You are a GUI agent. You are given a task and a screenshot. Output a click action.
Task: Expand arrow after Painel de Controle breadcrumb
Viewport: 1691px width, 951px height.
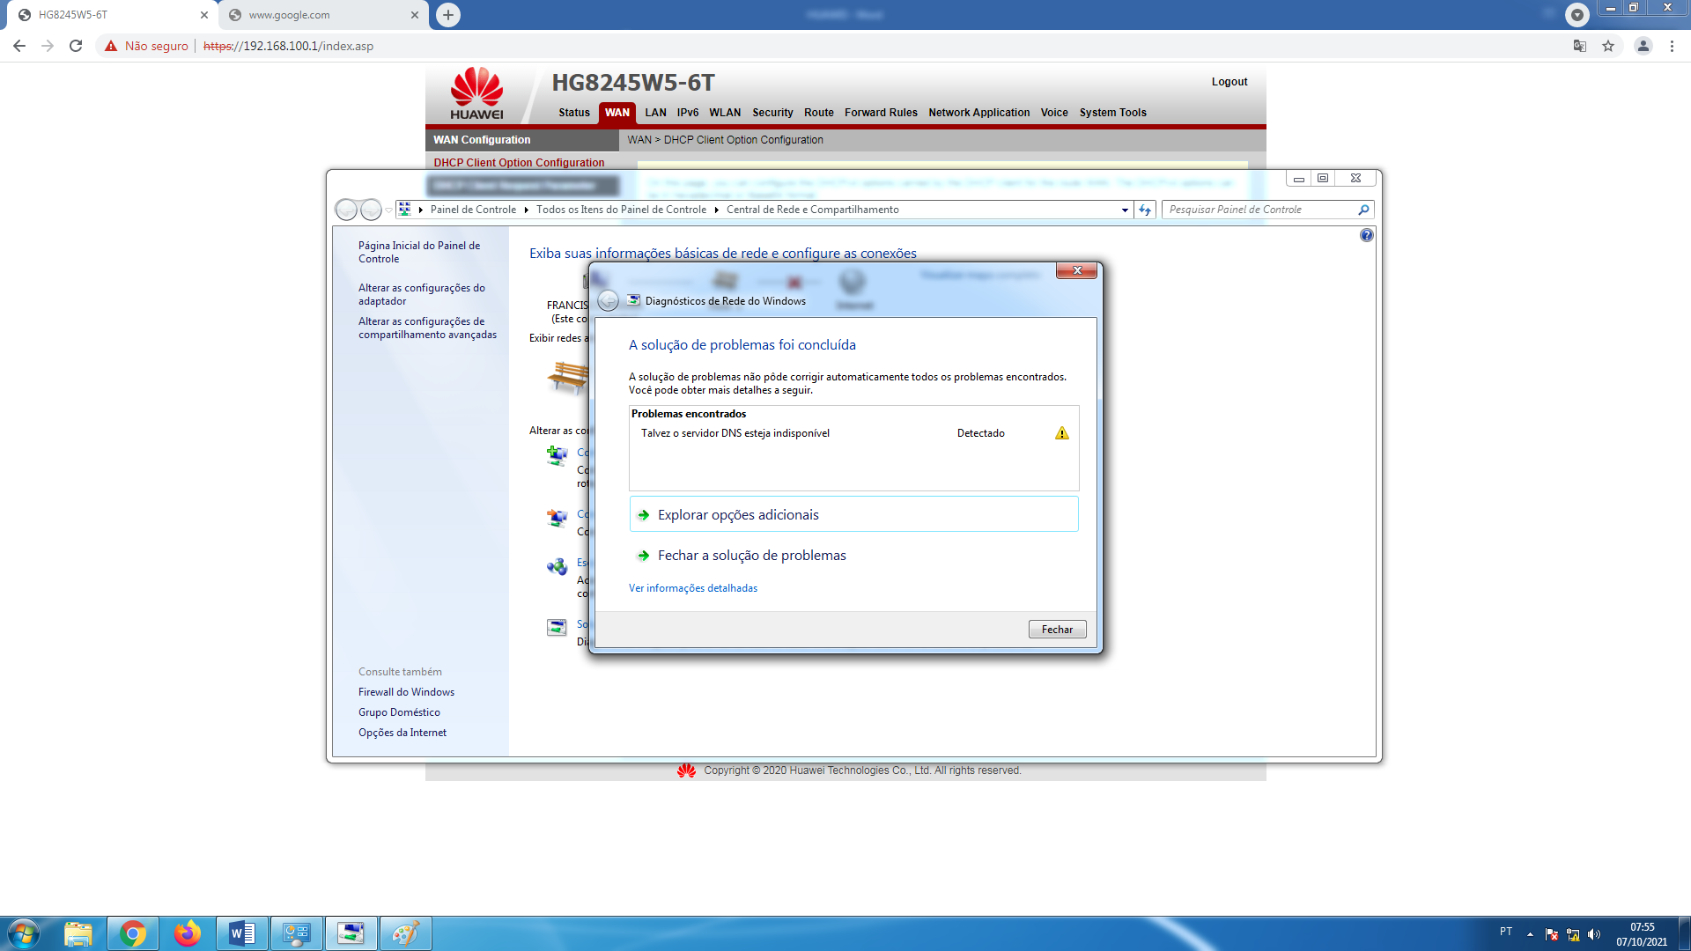pyautogui.click(x=526, y=210)
